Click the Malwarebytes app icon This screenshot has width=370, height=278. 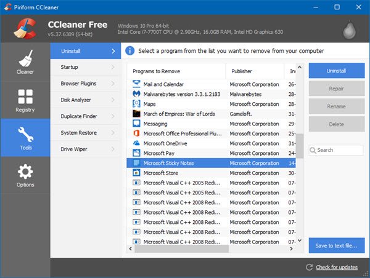[136, 94]
